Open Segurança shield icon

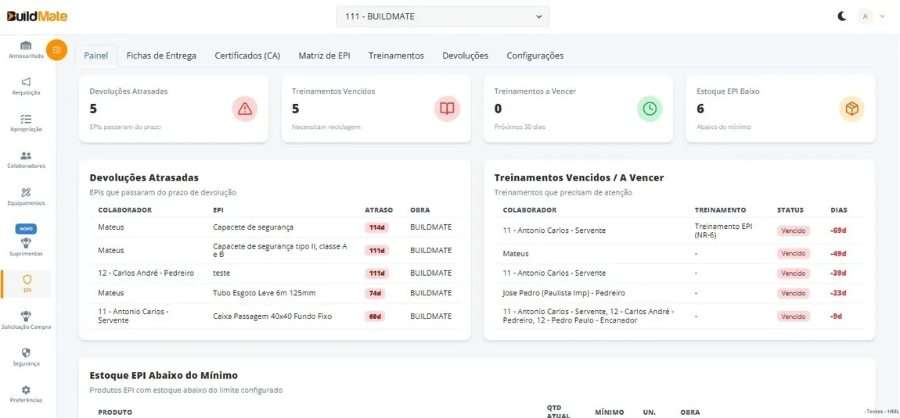(26, 352)
